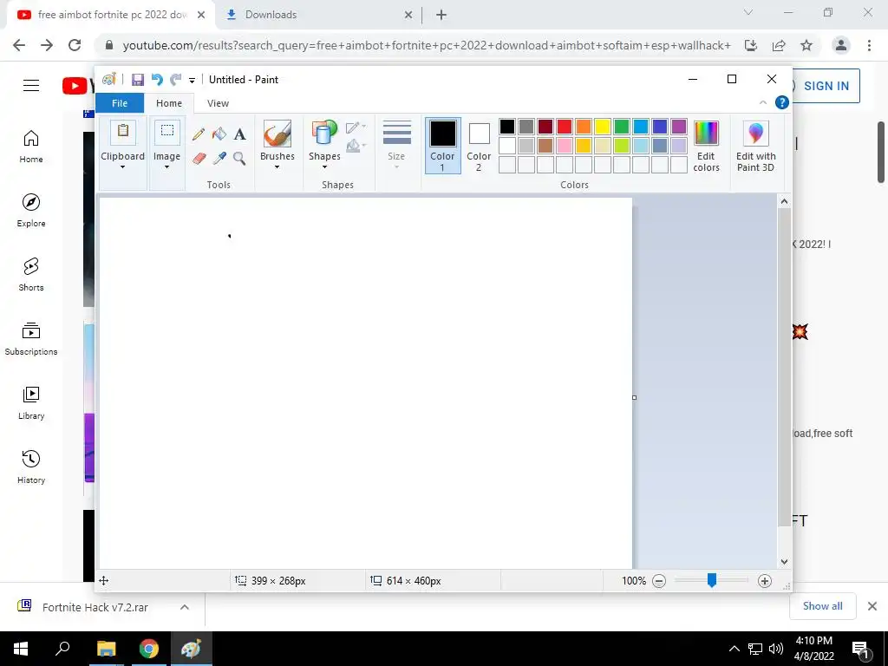
Task: Select Color 1 foreground box
Action: pyautogui.click(x=442, y=145)
